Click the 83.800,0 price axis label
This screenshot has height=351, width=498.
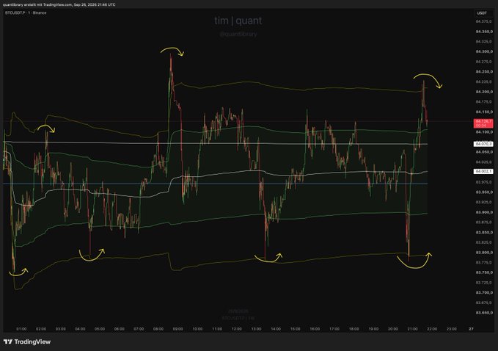coord(484,253)
